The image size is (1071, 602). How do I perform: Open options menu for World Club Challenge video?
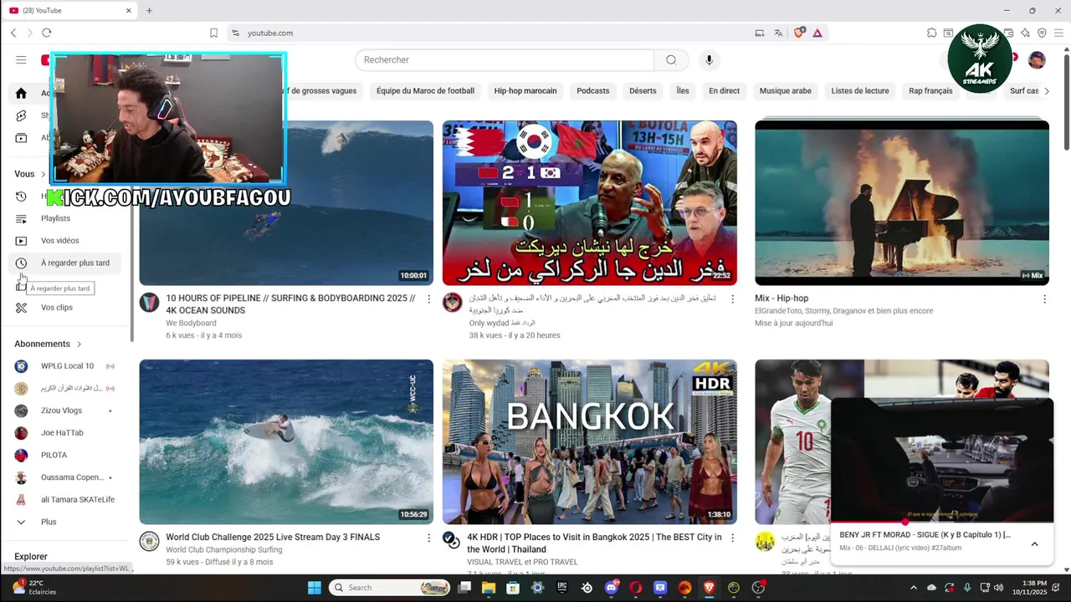point(428,538)
